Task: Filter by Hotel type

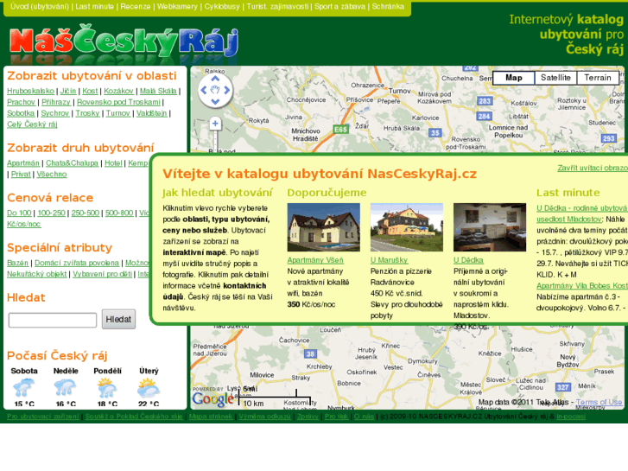Action: pos(113,163)
